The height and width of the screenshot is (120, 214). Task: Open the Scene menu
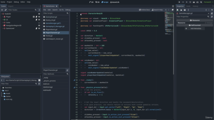(x=3, y=2)
